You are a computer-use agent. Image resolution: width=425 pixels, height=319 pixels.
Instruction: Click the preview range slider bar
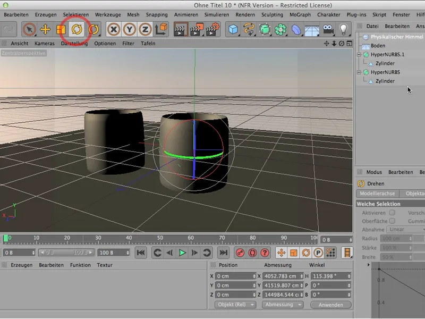coord(66,253)
